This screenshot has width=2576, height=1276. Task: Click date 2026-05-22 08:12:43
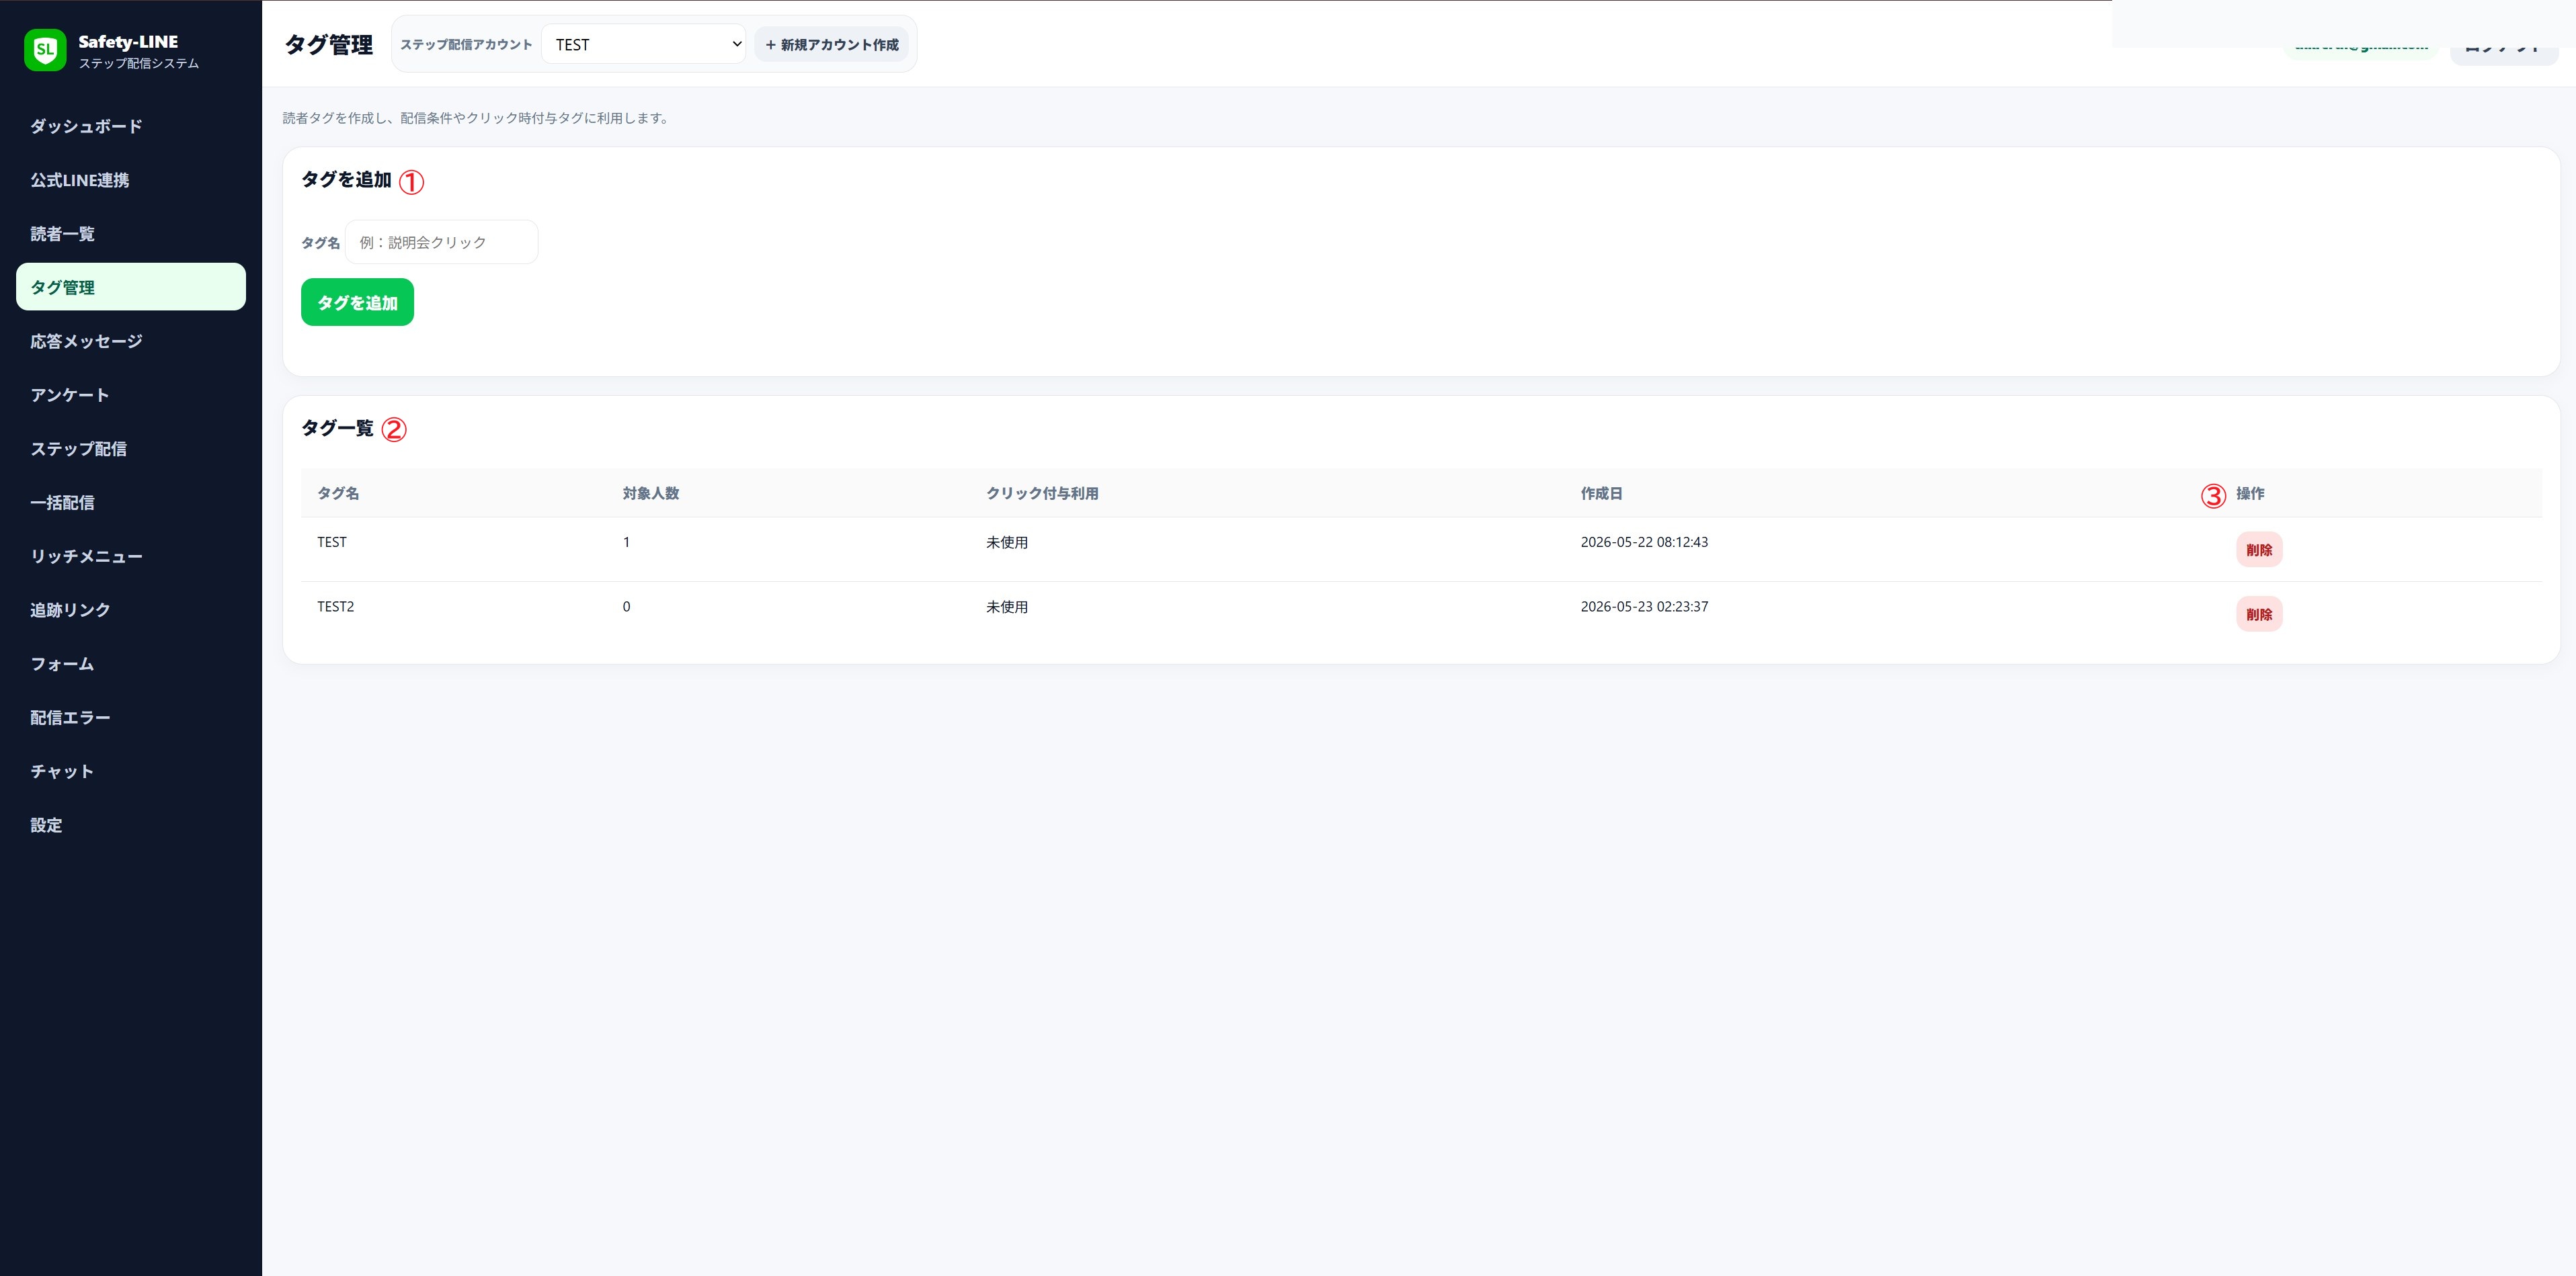[1644, 542]
